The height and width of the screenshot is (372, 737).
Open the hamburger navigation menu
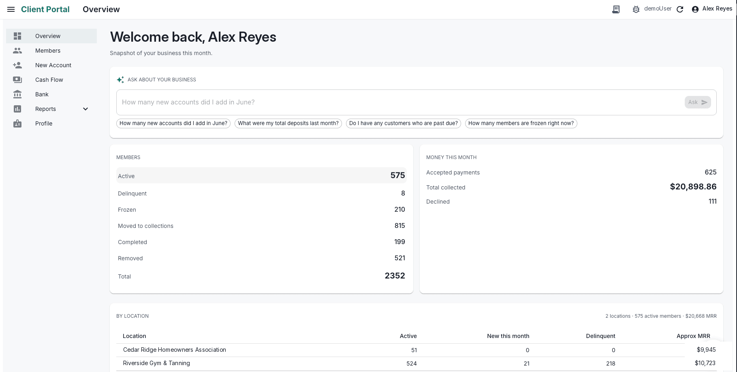coord(11,9)
